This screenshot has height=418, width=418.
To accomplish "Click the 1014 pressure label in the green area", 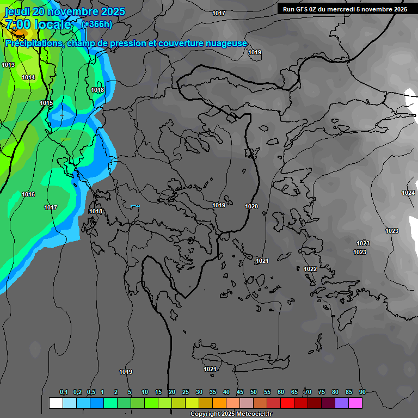I will point(28,78).
